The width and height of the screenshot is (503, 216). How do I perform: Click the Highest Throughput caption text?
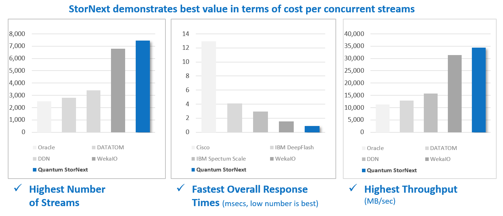click(410, 189)
